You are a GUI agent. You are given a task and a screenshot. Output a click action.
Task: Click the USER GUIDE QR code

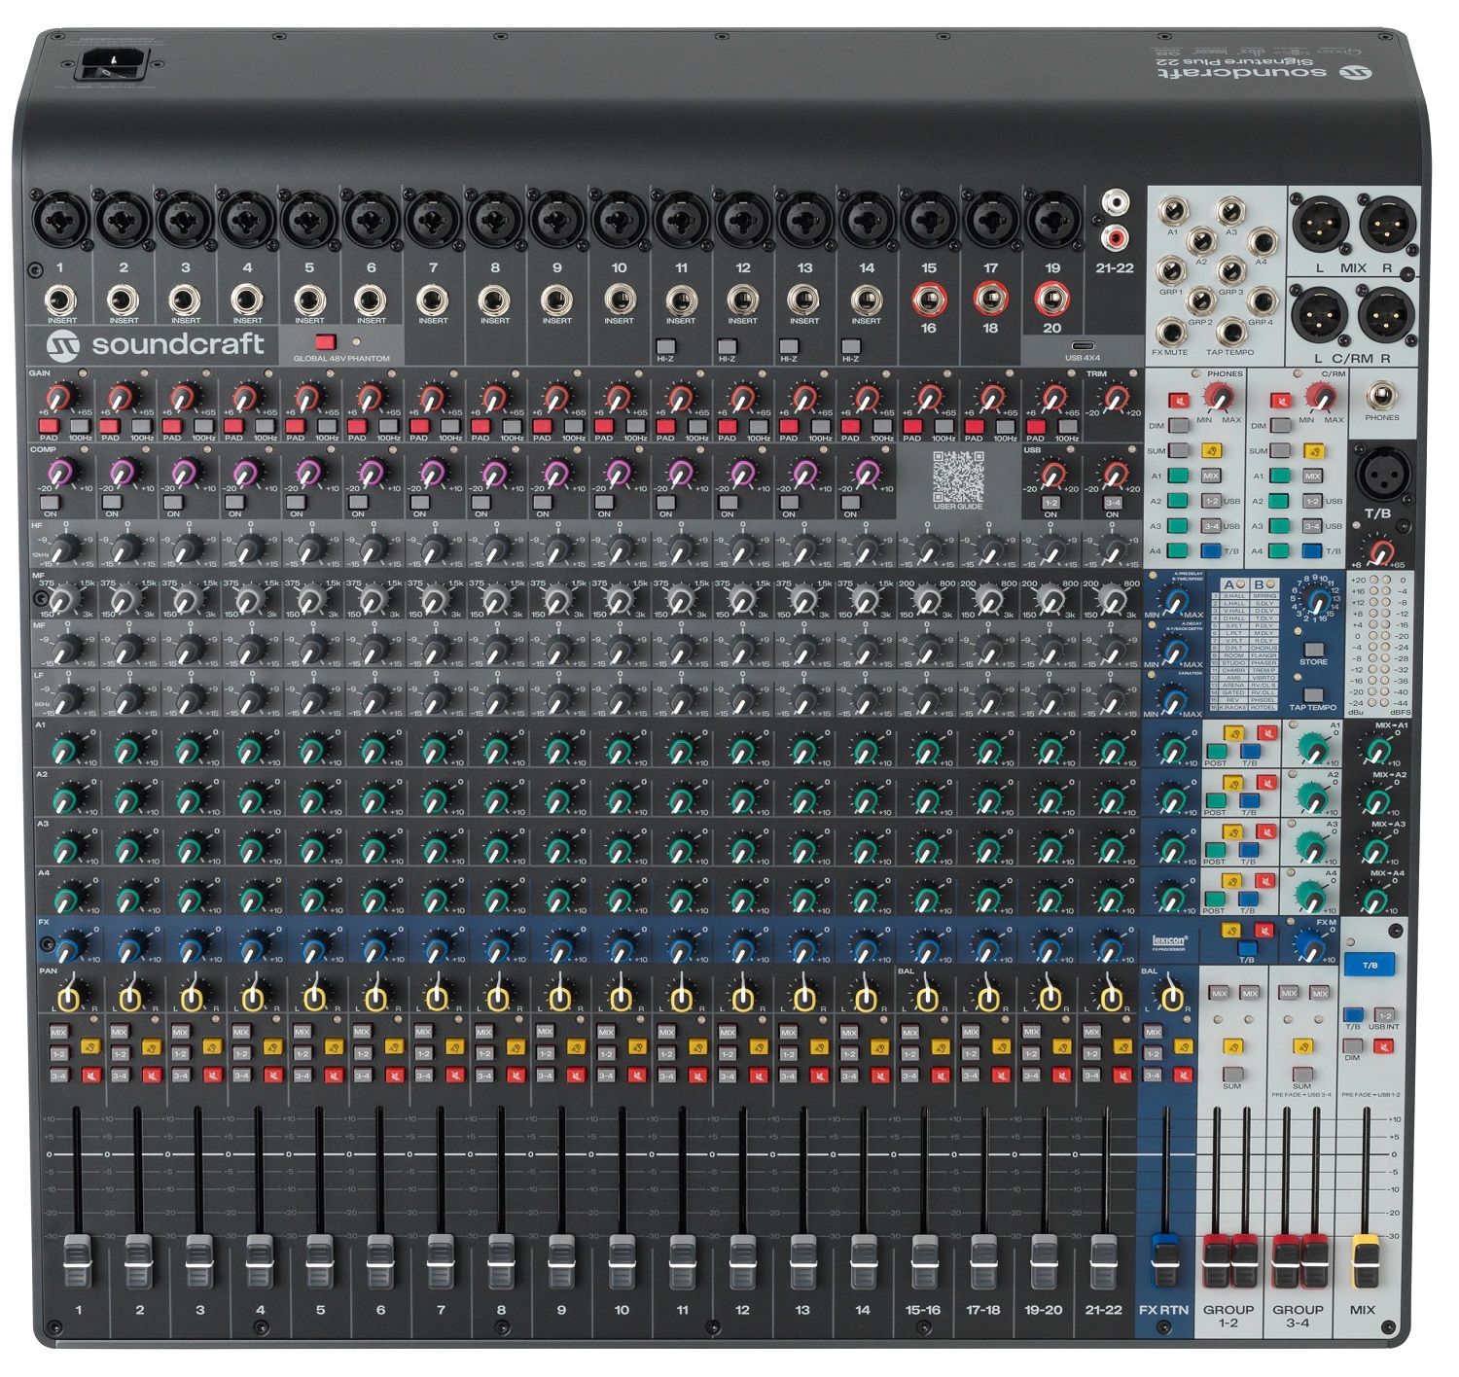[x=958, y=476]
